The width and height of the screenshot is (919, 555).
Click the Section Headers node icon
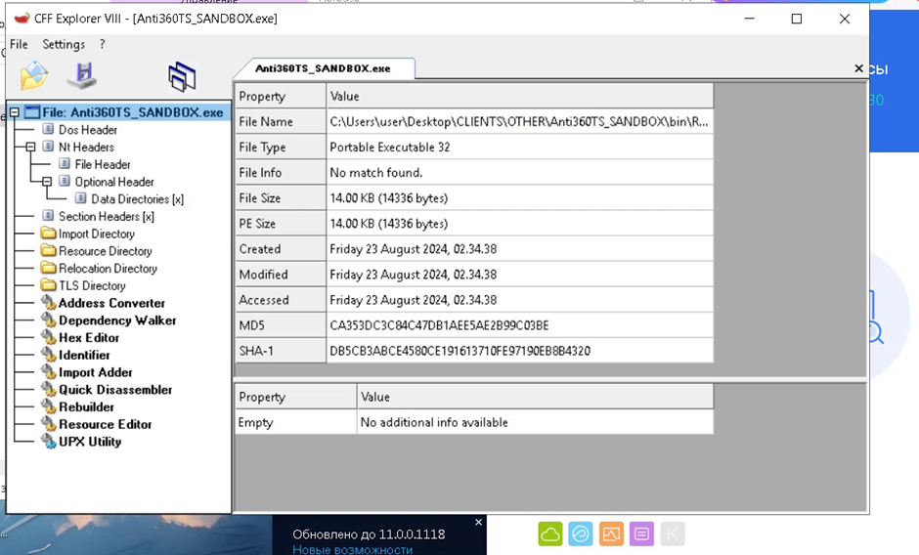click(x=49, y=216)
